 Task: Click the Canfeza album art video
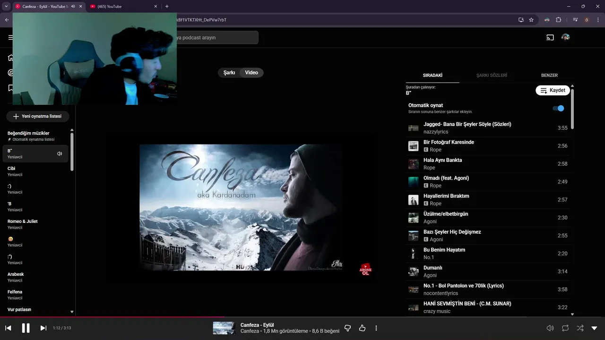tap(241, 207)
